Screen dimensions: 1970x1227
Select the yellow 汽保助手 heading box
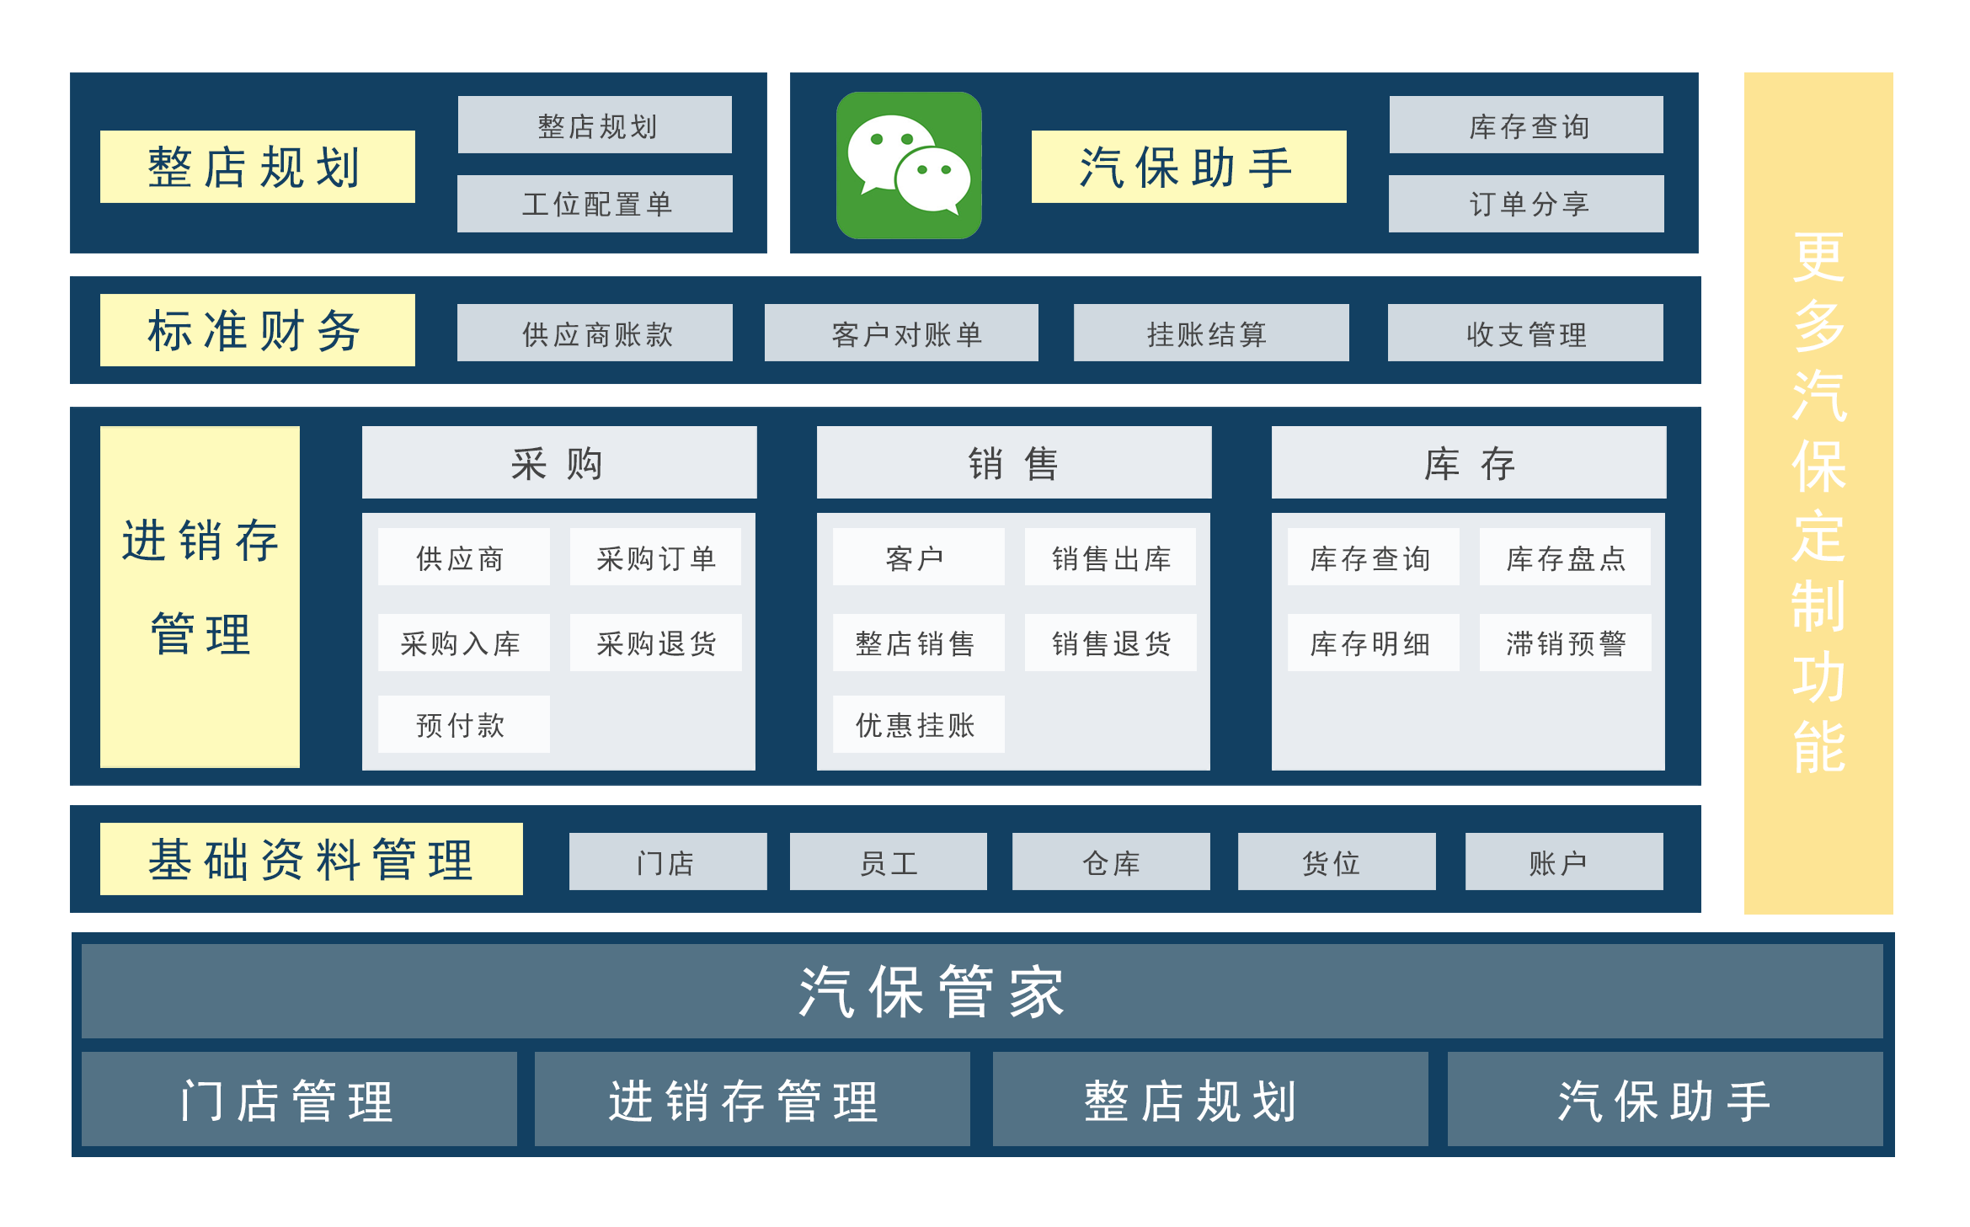(1188, 167)
